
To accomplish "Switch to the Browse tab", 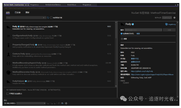I will [8, 12].
